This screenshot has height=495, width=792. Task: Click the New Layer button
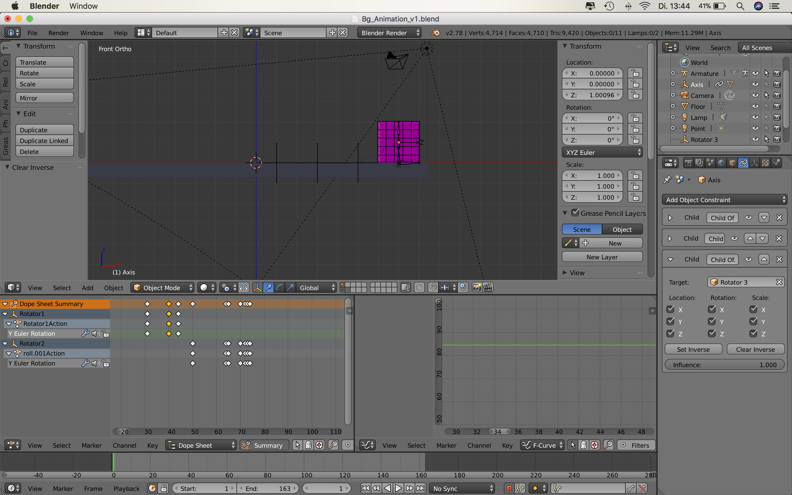(x=602, y=257)
